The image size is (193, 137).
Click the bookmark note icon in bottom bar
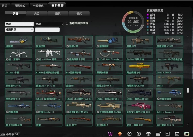pos(168,134)
